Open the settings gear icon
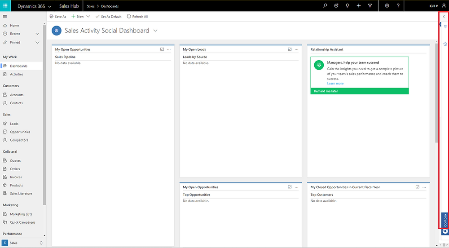This screenshot has height=248, width=449. [x=387, y=6]
